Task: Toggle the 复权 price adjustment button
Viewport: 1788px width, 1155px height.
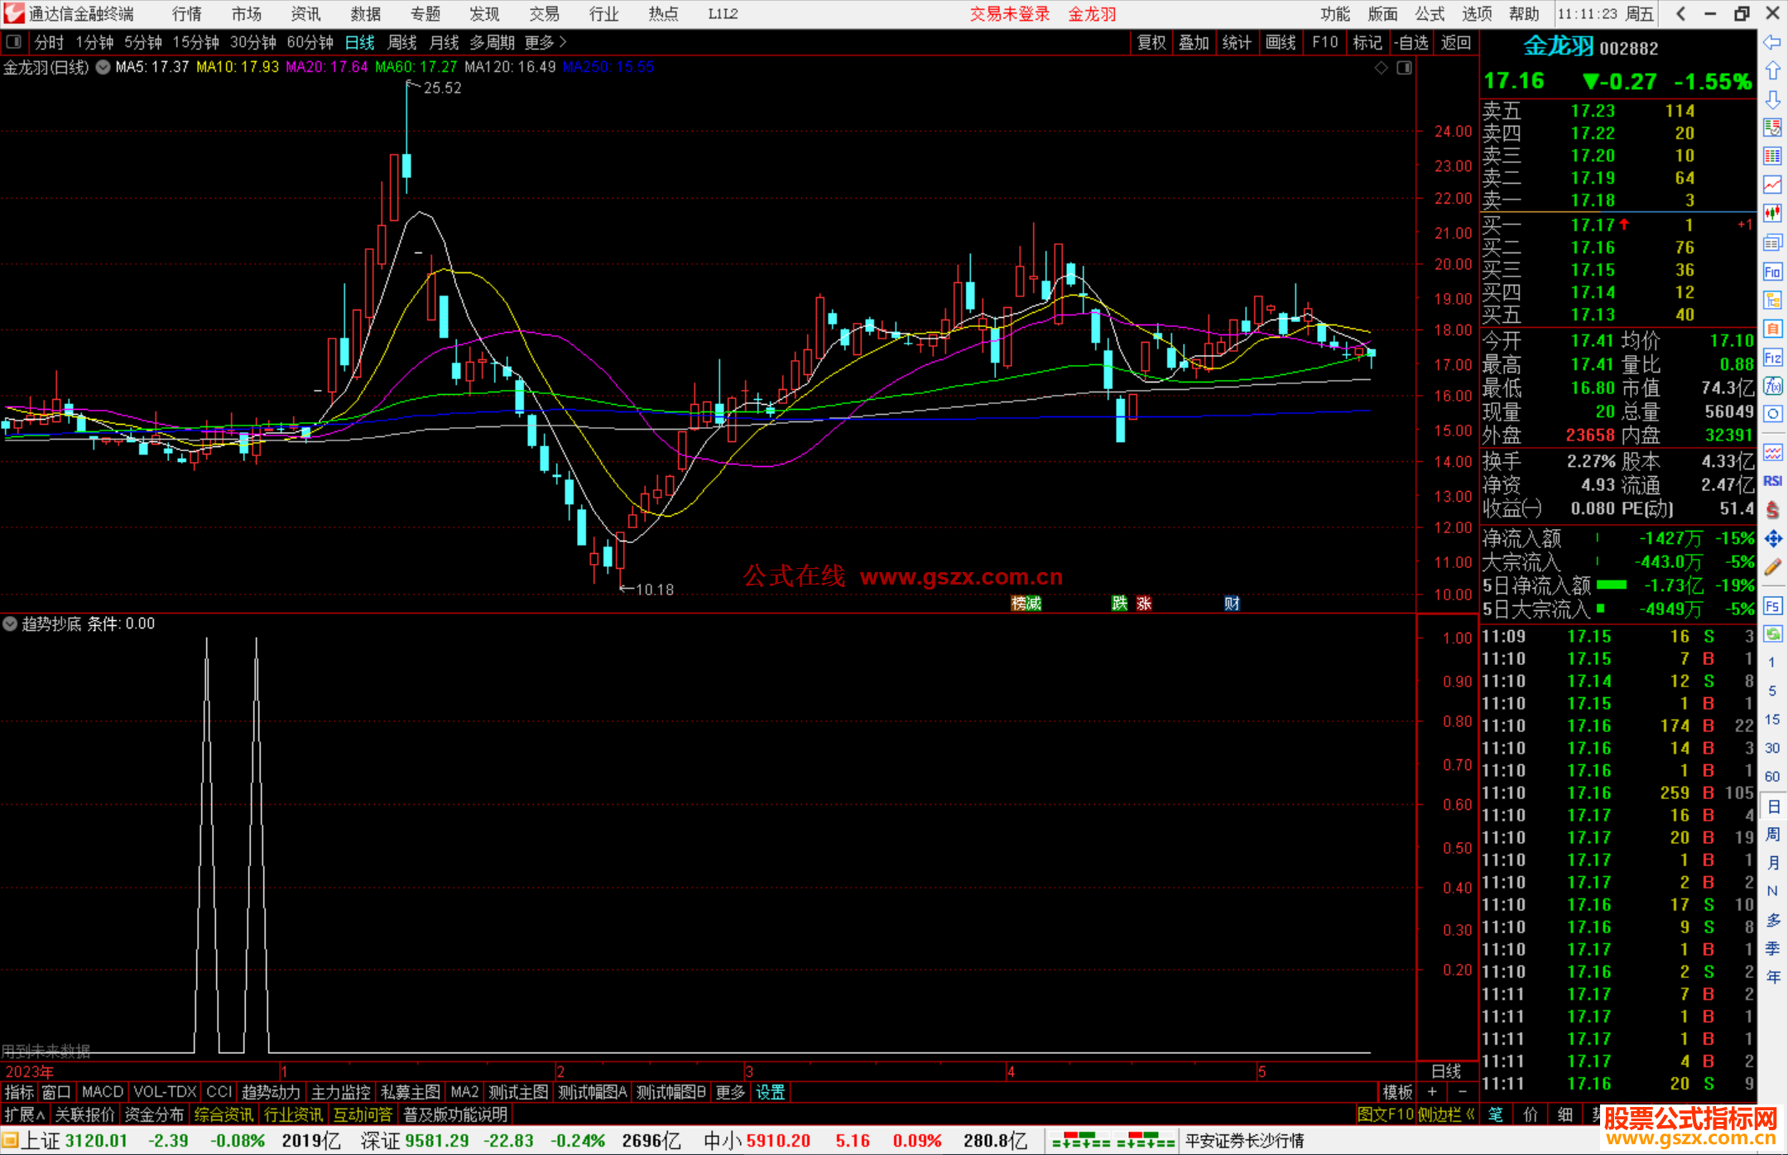Action: point(1151,42)
